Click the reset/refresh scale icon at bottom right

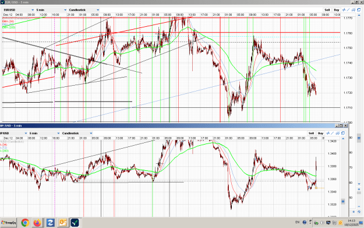359,212
